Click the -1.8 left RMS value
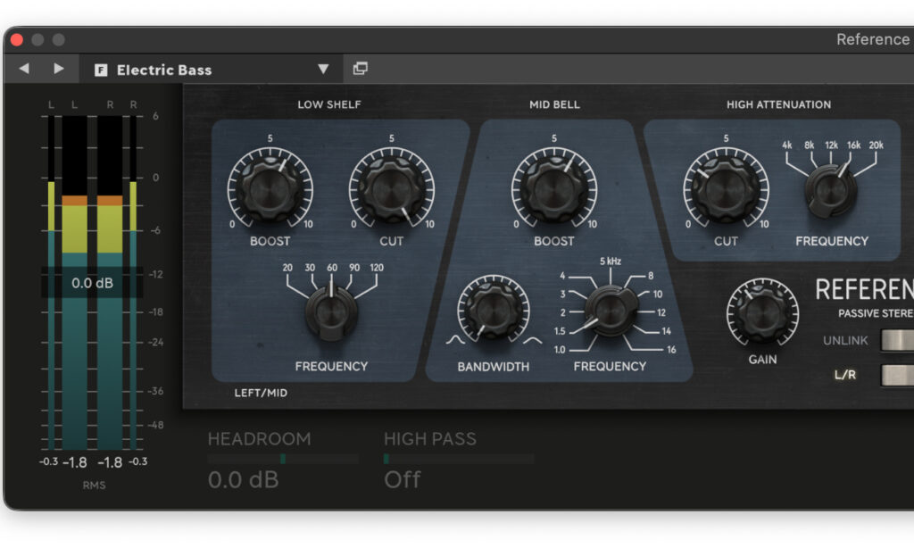The height and width of the screenshot is (548, 914). click(75, 463)
